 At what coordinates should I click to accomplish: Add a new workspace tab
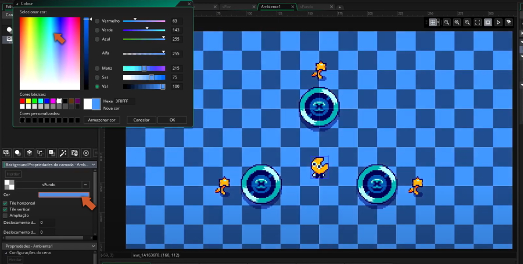tap(339, 7)
